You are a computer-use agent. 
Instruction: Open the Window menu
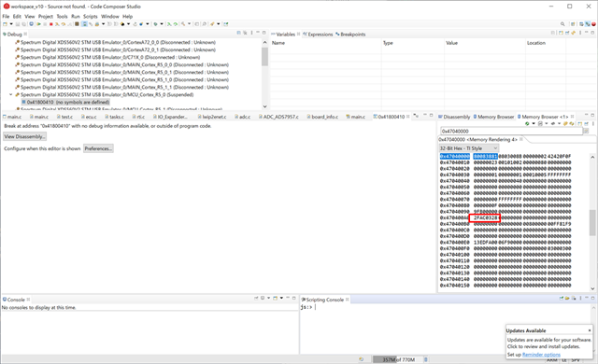coord(110,17)
